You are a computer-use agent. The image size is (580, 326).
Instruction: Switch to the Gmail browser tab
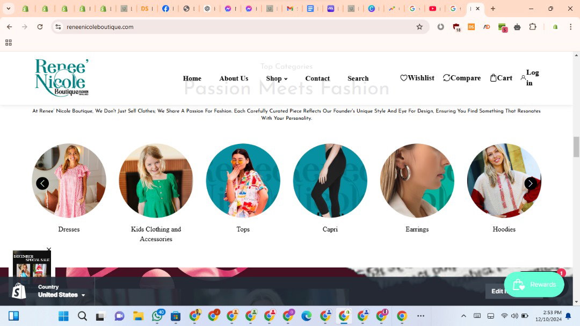290,9
